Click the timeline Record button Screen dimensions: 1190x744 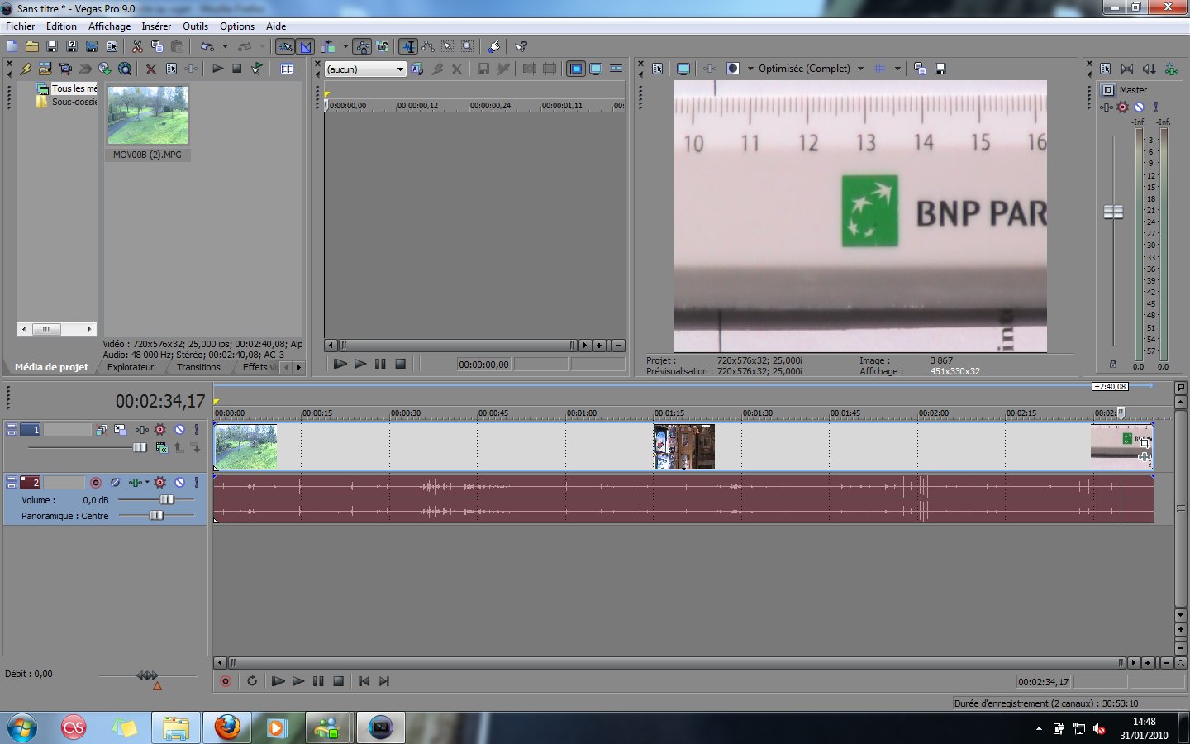click(x=225, y=681)
